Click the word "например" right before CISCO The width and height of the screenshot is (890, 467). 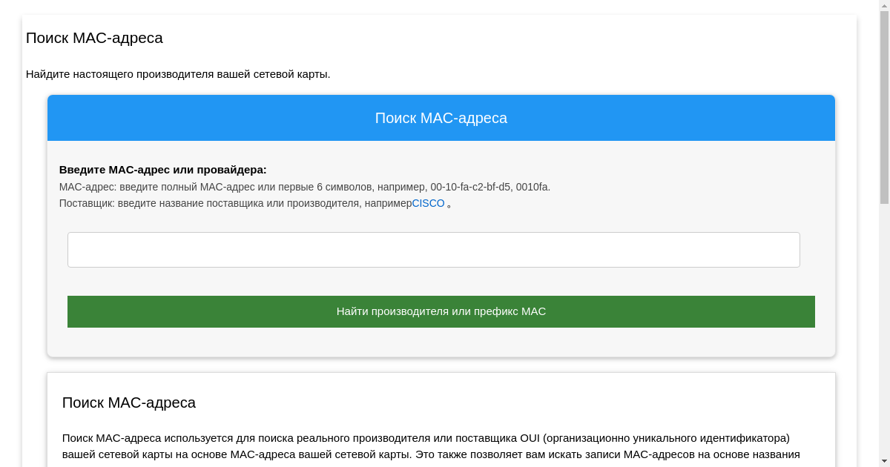[388, 204]
